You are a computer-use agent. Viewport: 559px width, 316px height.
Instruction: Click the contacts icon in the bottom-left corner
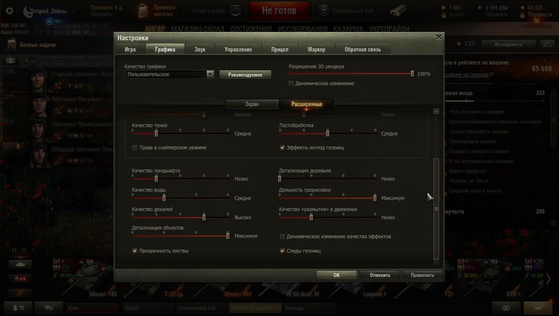(18, 308)
